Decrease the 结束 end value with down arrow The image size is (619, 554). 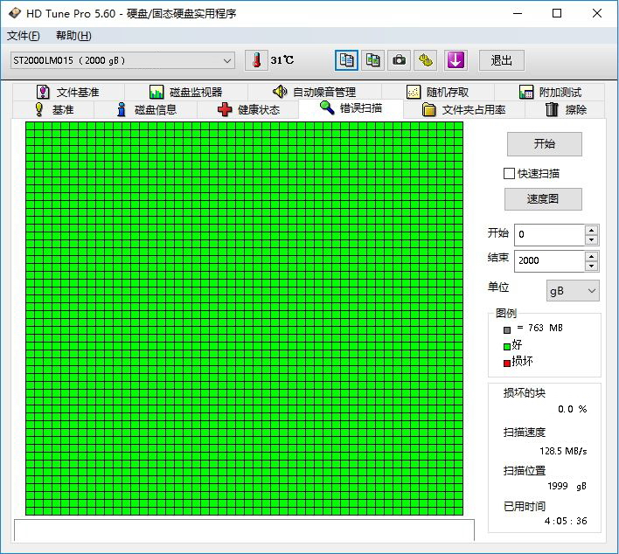[x=592, y=266]
